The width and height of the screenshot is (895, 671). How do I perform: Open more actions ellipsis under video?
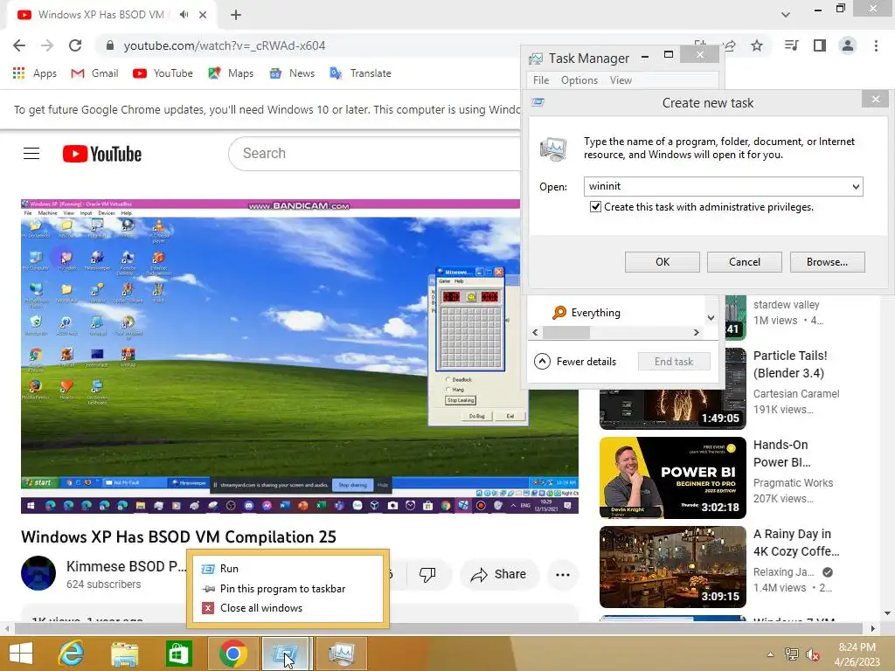coord(563,574)
